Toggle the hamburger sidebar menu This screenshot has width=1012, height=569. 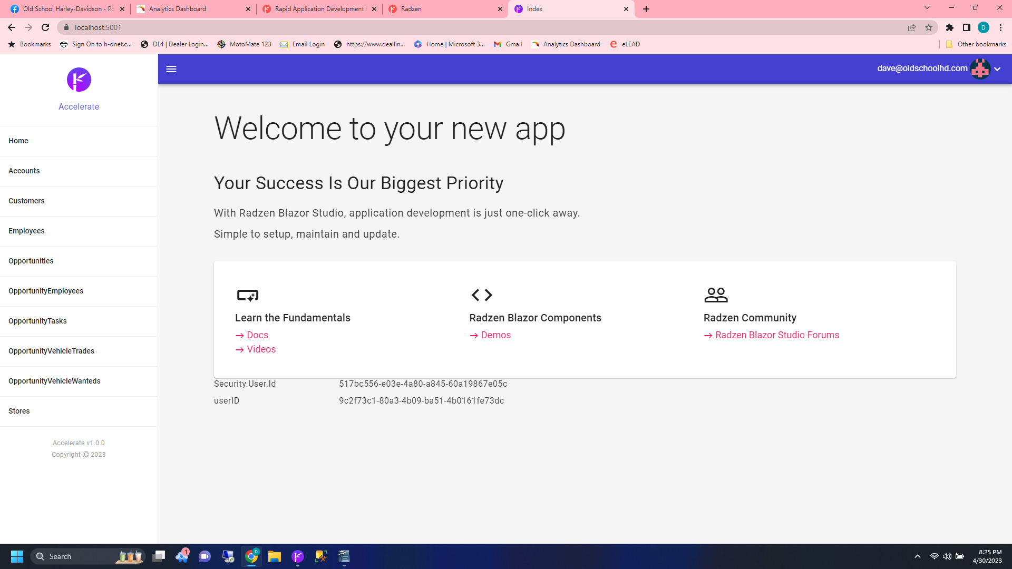click(x=171, y=69)
